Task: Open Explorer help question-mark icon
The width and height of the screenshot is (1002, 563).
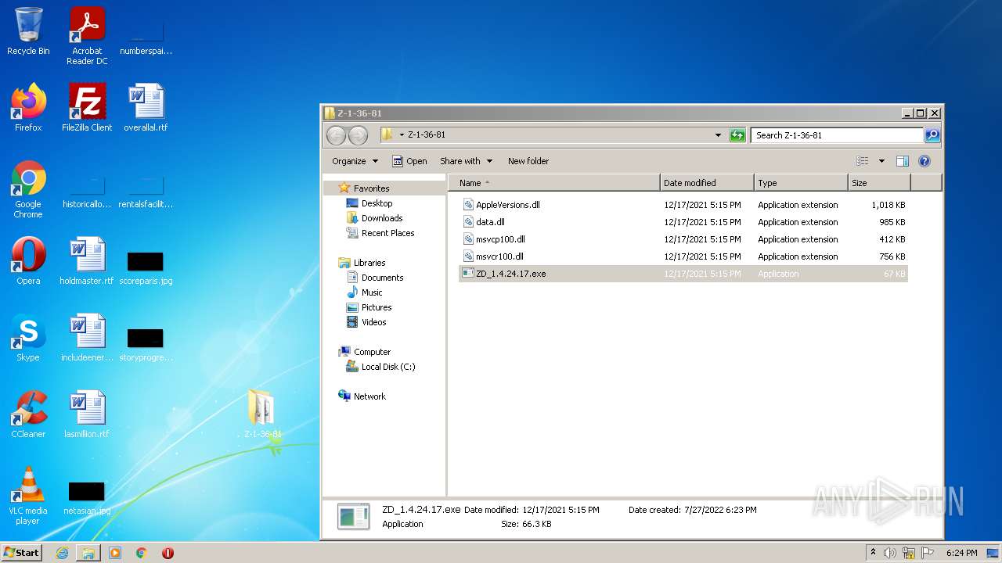Action: (x=925, y=161)
